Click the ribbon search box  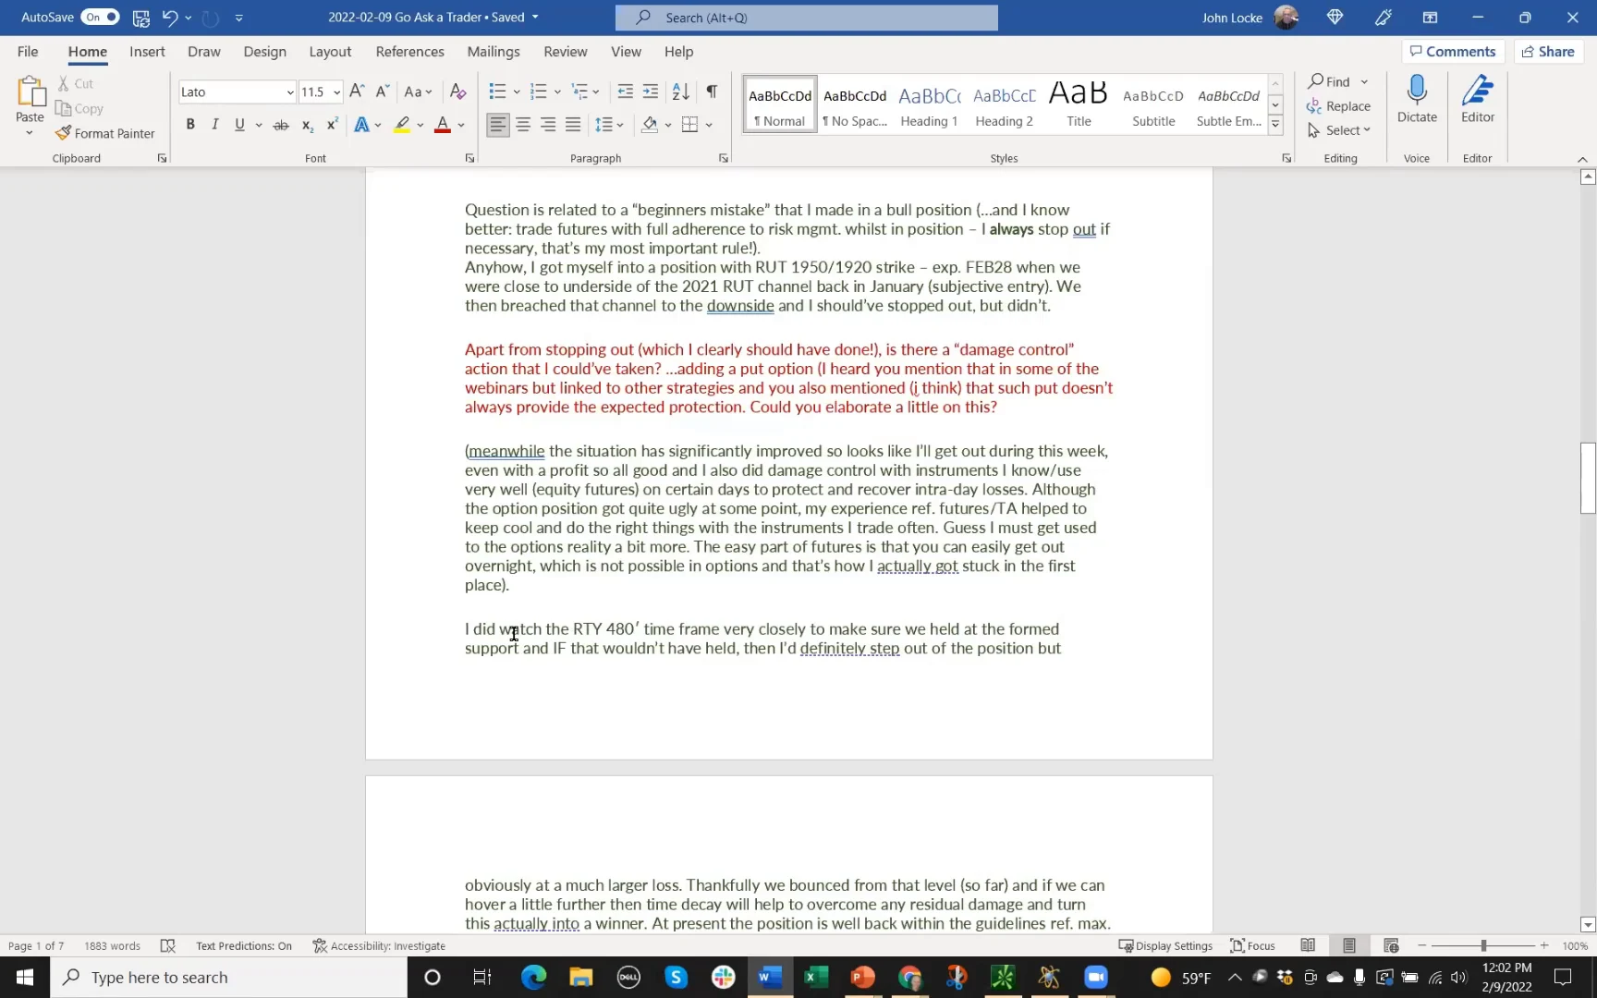pos(807,18)
